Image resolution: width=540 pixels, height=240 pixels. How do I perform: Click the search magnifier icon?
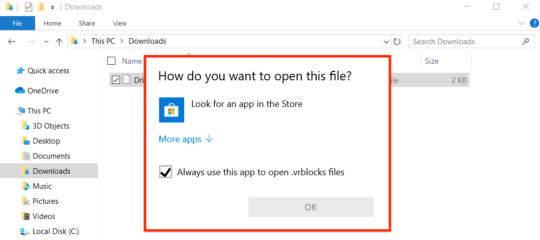tap(525, 42)
